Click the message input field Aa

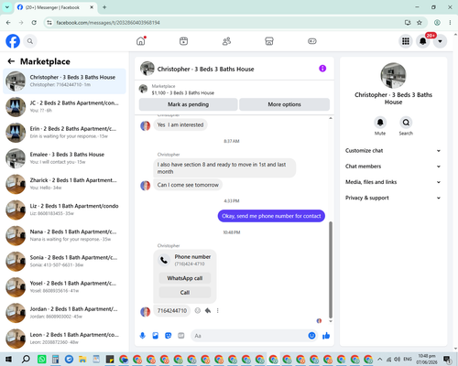coord(250,336)
